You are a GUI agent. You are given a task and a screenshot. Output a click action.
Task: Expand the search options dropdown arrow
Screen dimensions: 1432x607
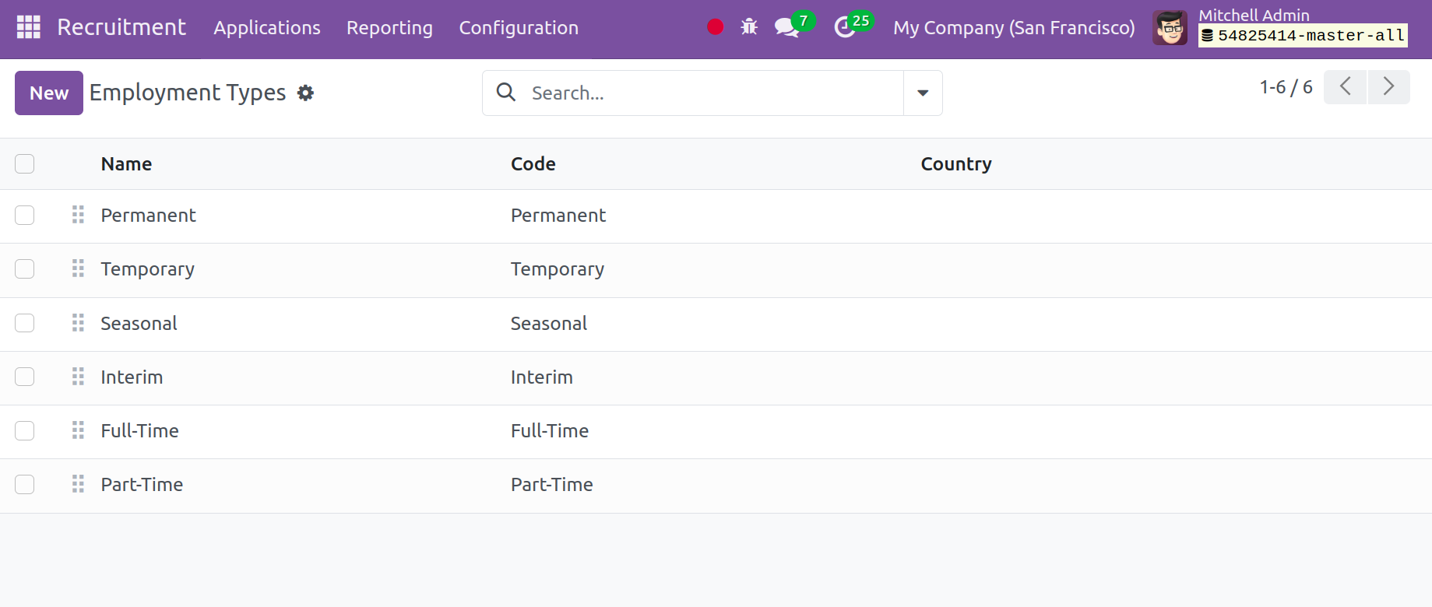pyautogui.click(x=923, y=93)
